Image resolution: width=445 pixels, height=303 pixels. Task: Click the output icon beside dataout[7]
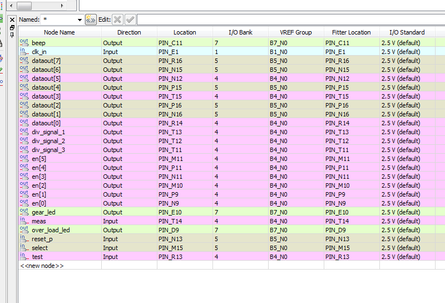coord(24,61)
